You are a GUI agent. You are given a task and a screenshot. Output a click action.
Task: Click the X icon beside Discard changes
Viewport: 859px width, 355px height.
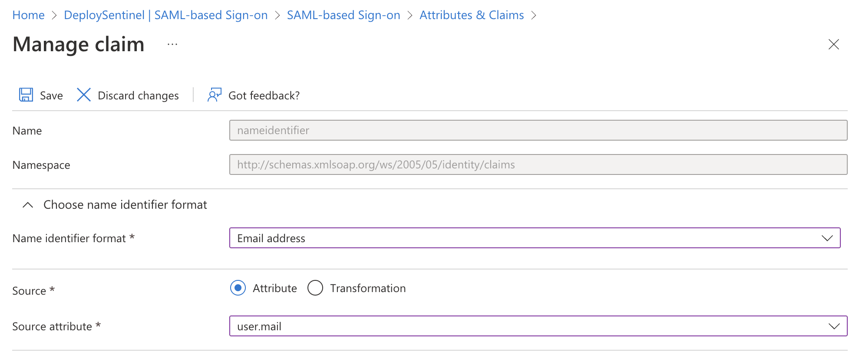[x=83, y=95]
